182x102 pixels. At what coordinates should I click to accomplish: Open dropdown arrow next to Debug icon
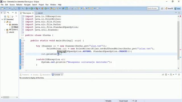pos(29,8)
